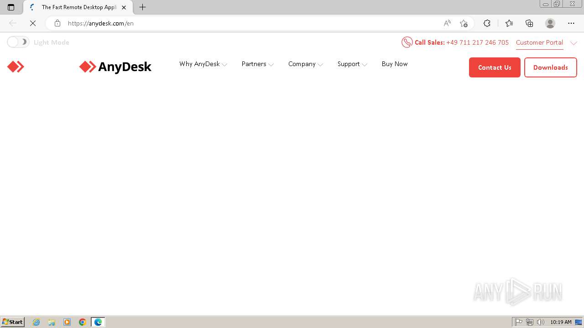Open the Support menu
584x328 pixels.
click(x=349, y=64)
